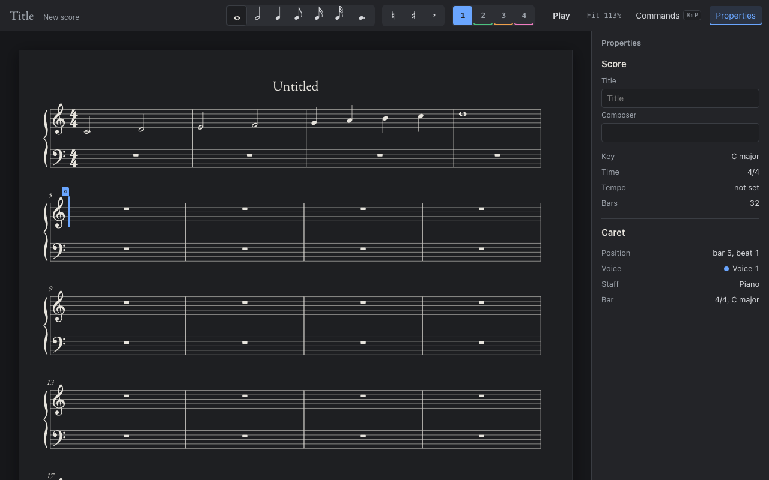Select the half note duration
This screenshot has width=769, height=480.
click(257, 16)
